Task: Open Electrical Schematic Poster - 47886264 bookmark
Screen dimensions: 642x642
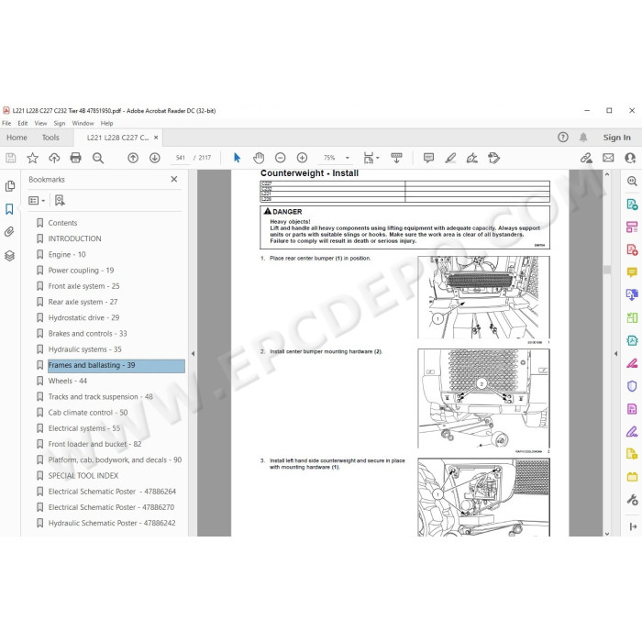Action: click(x=112, y=492)
